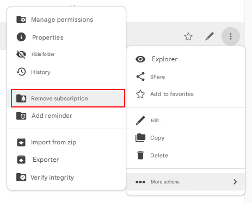Open Properties via the info icon
The height and width of the screenshot is (203, 252).
tap(21, 37)
